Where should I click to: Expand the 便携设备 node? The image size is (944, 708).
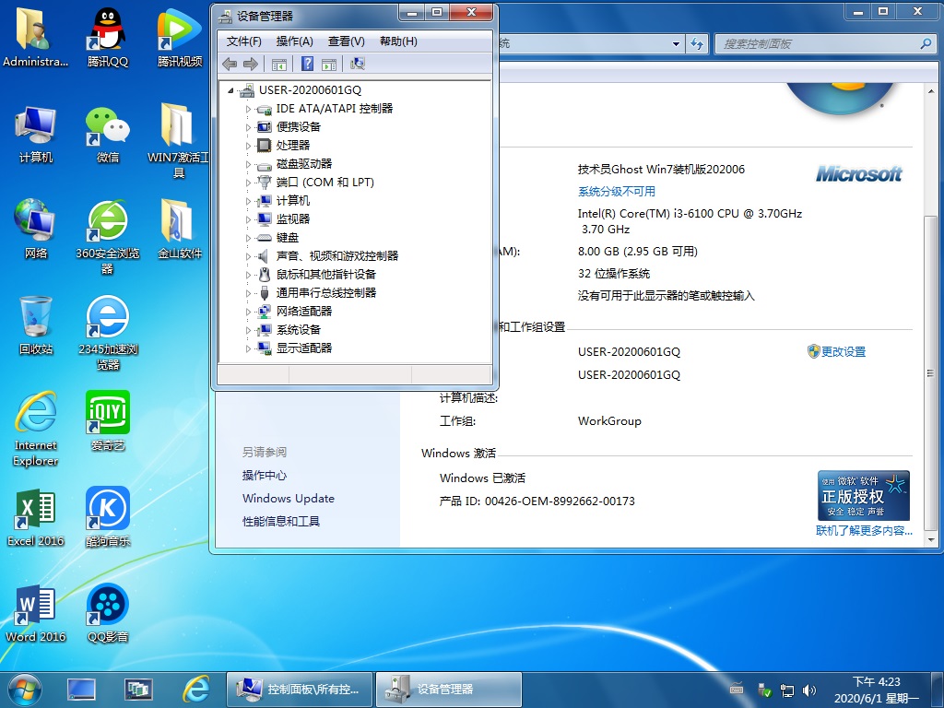248,127
